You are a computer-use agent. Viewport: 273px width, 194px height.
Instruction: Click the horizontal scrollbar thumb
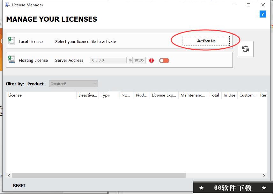(x=99, y=176)
